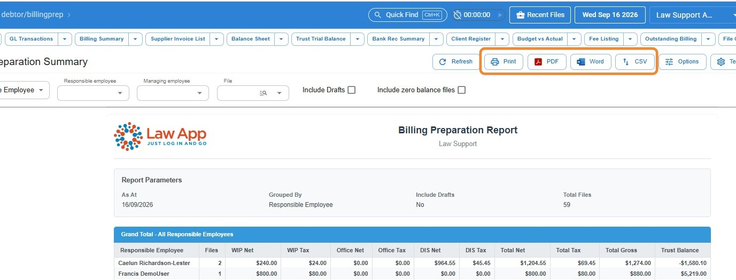Image resolution: width=736 pixels, height=280 pixels.
Task: Start the timer with play arrow
Action: [x=500, y=15]
